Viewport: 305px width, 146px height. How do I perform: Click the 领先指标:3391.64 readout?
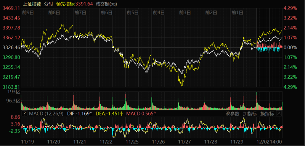(x=74, y=4)
